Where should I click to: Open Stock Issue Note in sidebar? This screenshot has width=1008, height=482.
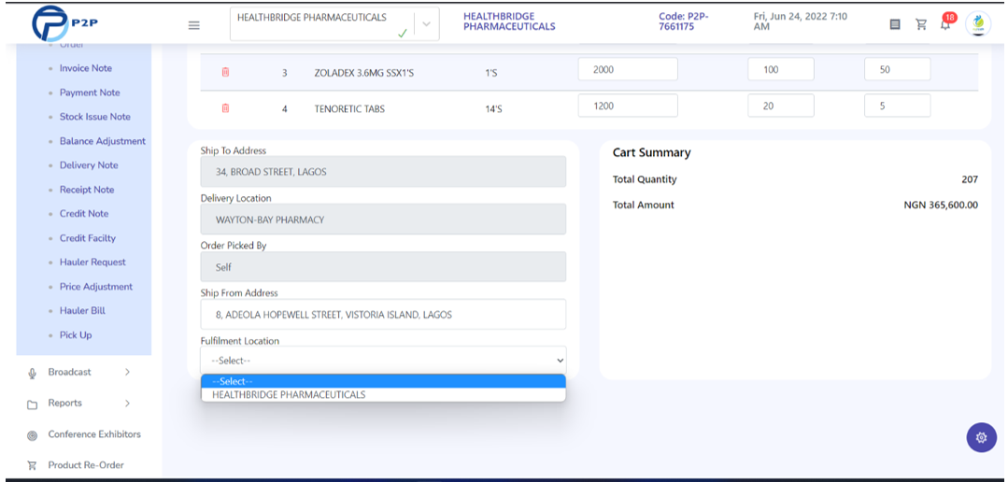(x=94, y=117)
